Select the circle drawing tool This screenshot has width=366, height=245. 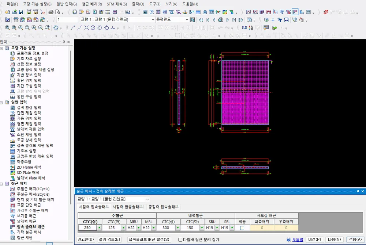tap(93, 28)
